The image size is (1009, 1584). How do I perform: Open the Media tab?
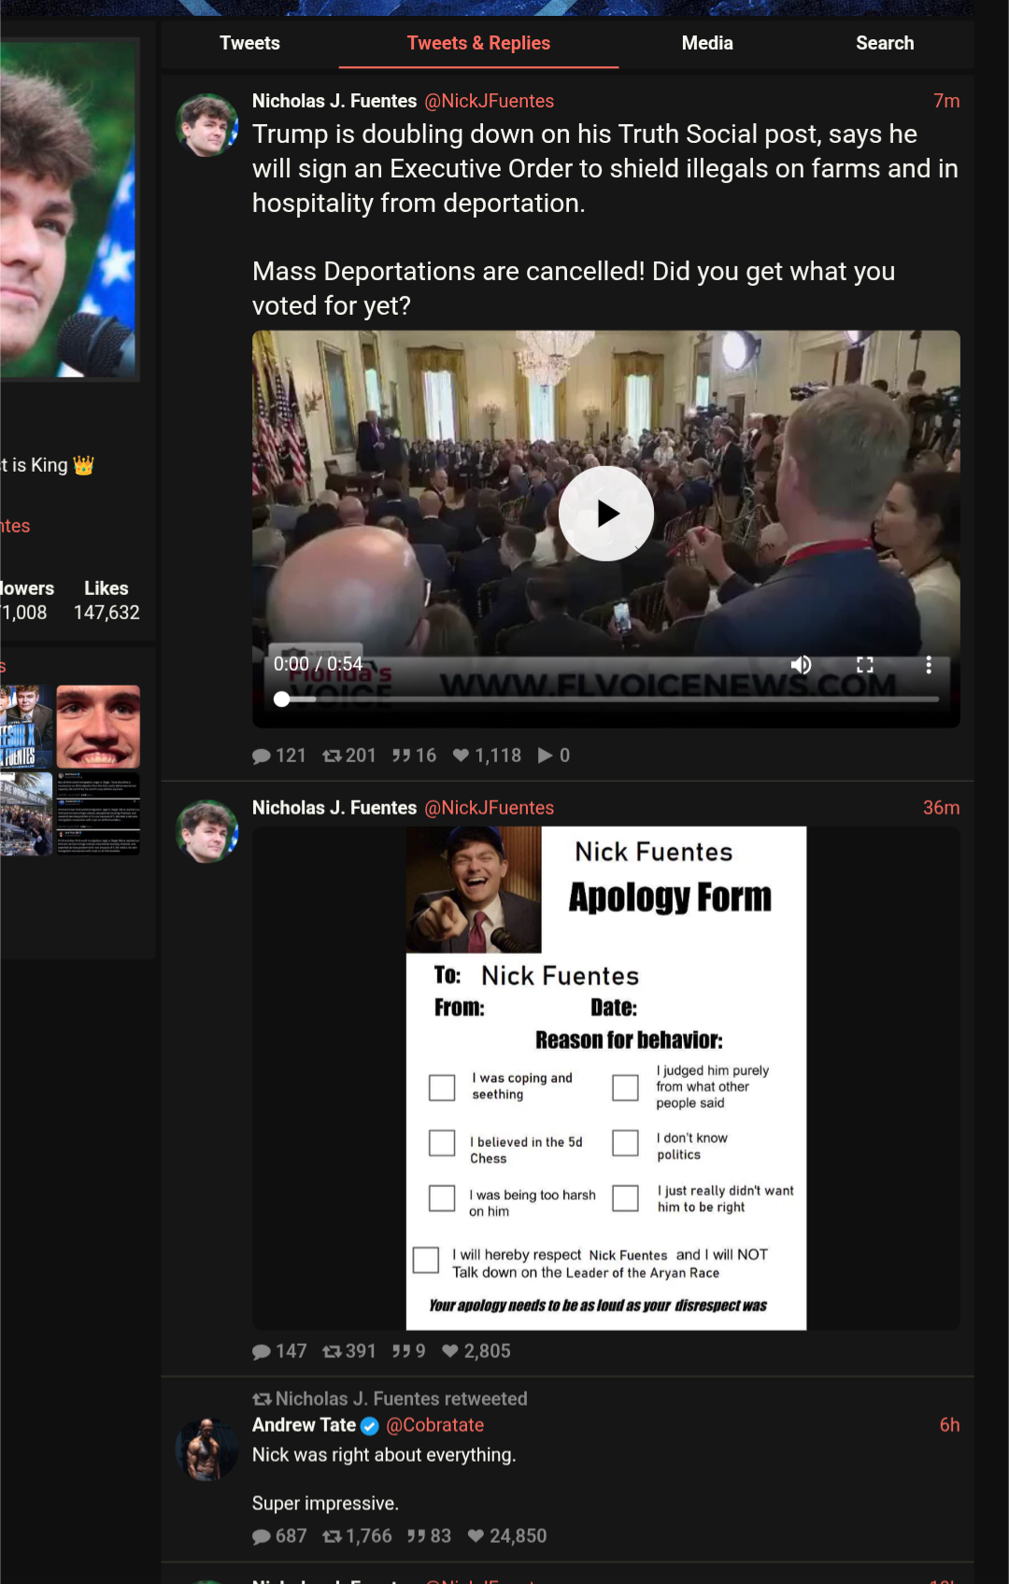707,43
